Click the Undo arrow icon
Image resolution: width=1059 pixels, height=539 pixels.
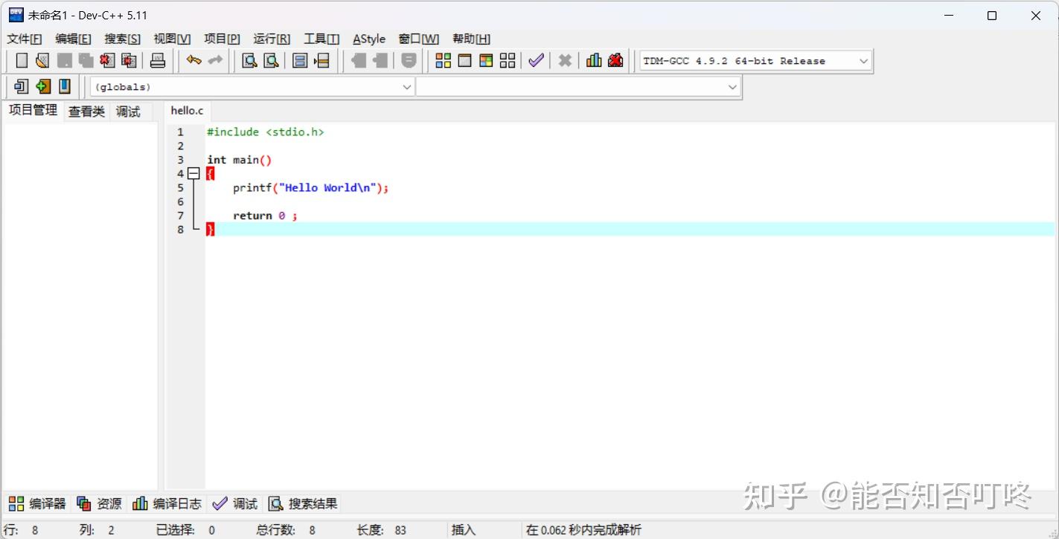point(193,60)
